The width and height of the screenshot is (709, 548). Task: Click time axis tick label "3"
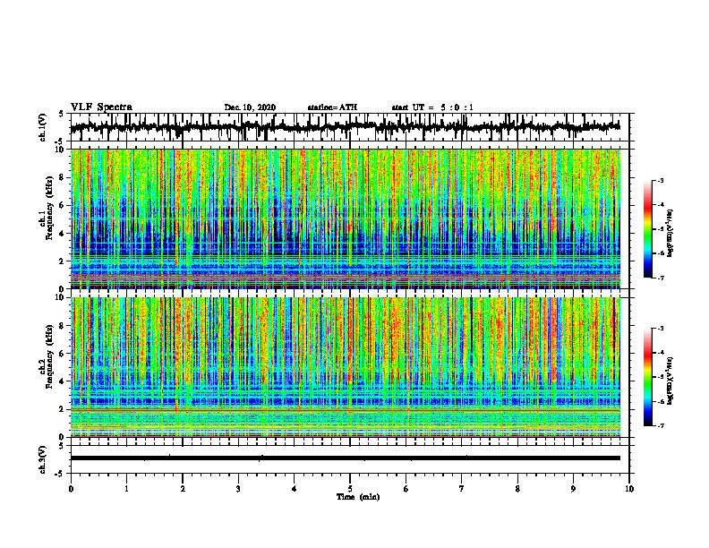point(238,489)
